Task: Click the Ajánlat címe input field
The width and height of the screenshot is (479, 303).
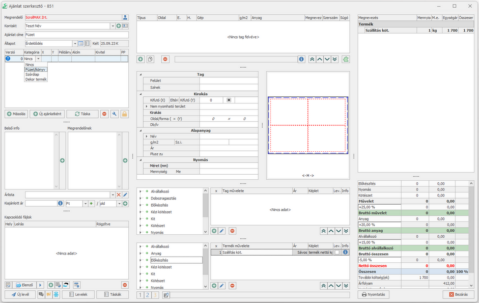Action: click(x=76, y=35)
